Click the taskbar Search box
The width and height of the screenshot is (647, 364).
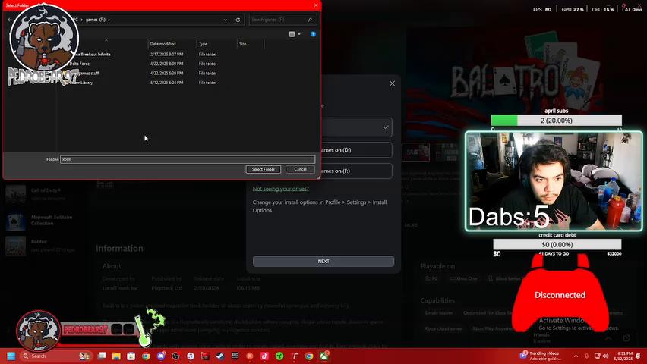coord(55,356)
